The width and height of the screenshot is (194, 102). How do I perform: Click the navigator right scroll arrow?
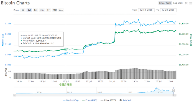point(175,95)
